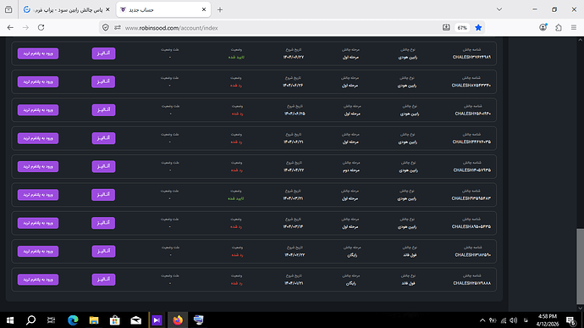
Task: Close the first tab پاس چالش رابین سود
Action: [107, 9]
